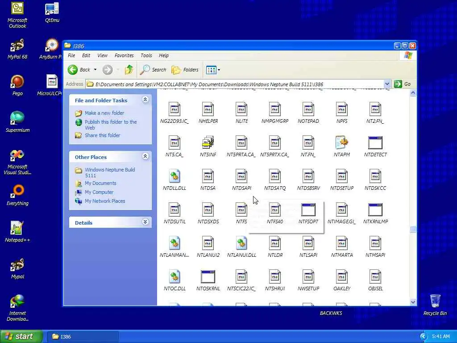The height and width of the screenshot is (343, 457).
Task: Go to Windows Neptune Build 5111 folder
Action: (x=110, y=172)
